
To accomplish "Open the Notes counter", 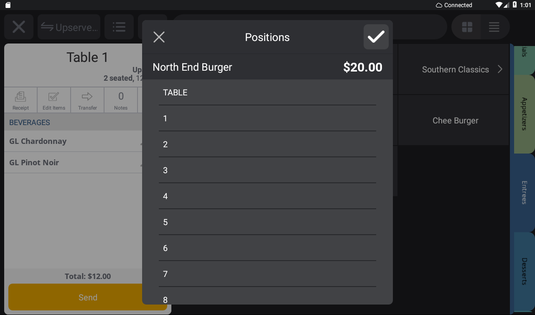I will pos(121,100).
